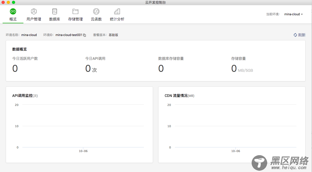
Task: Go to the 数据库 tab label
Action: (x=55, y=19)
